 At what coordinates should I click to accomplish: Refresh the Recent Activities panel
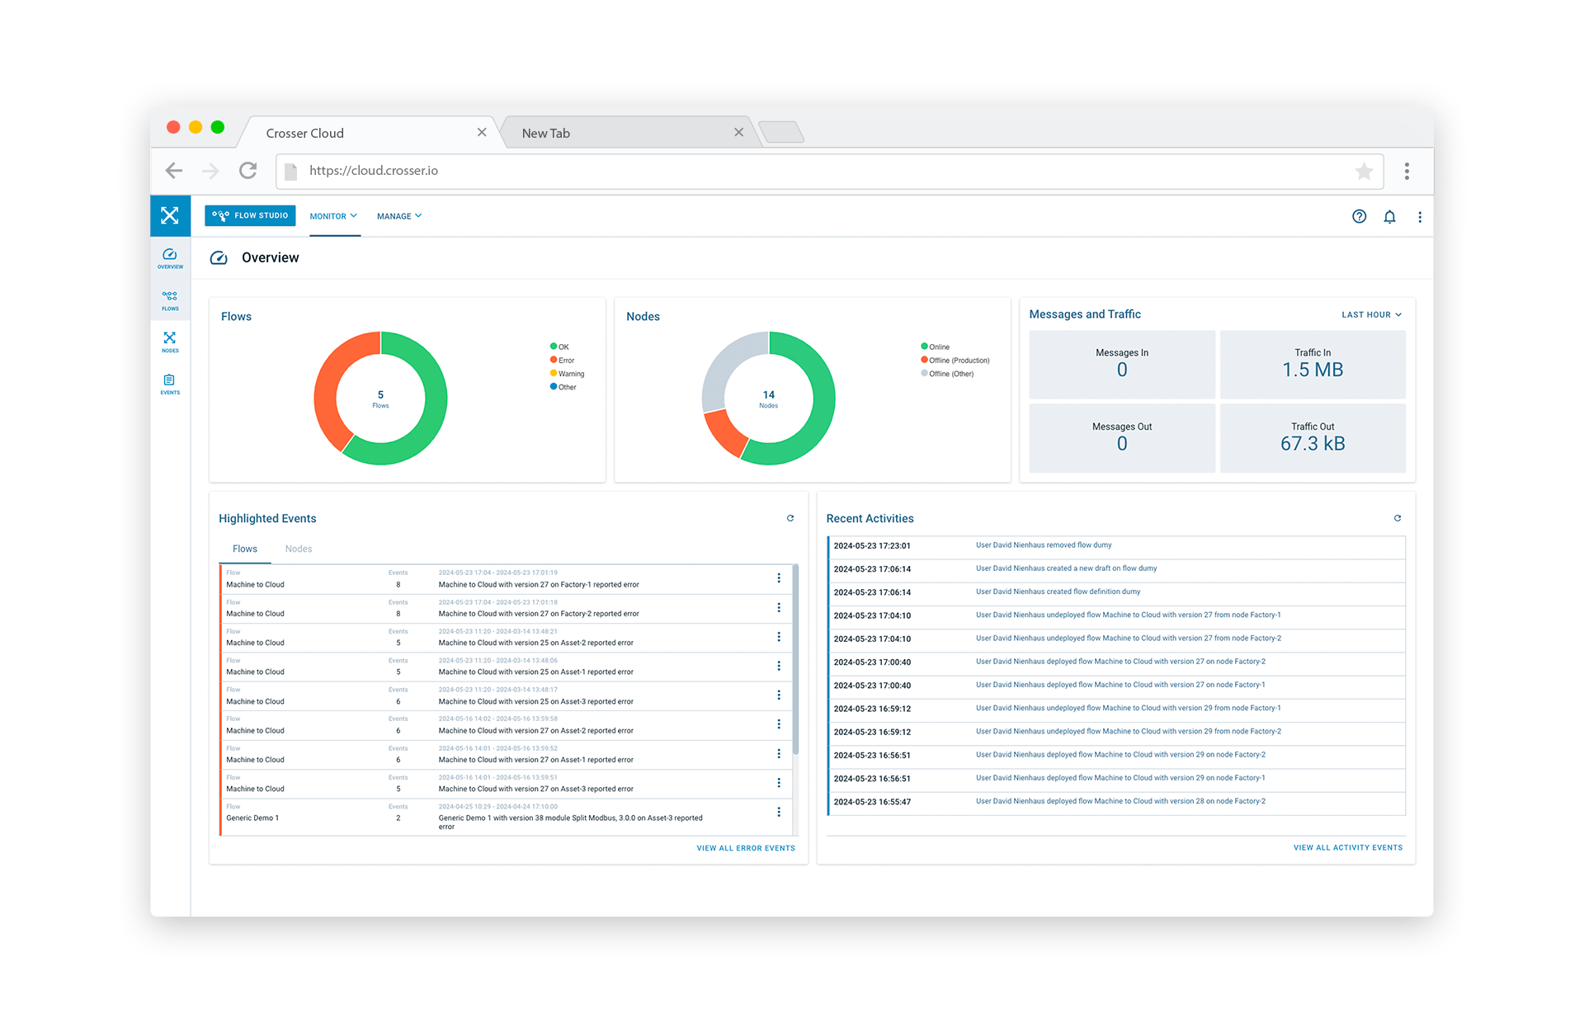(1398, 518)
